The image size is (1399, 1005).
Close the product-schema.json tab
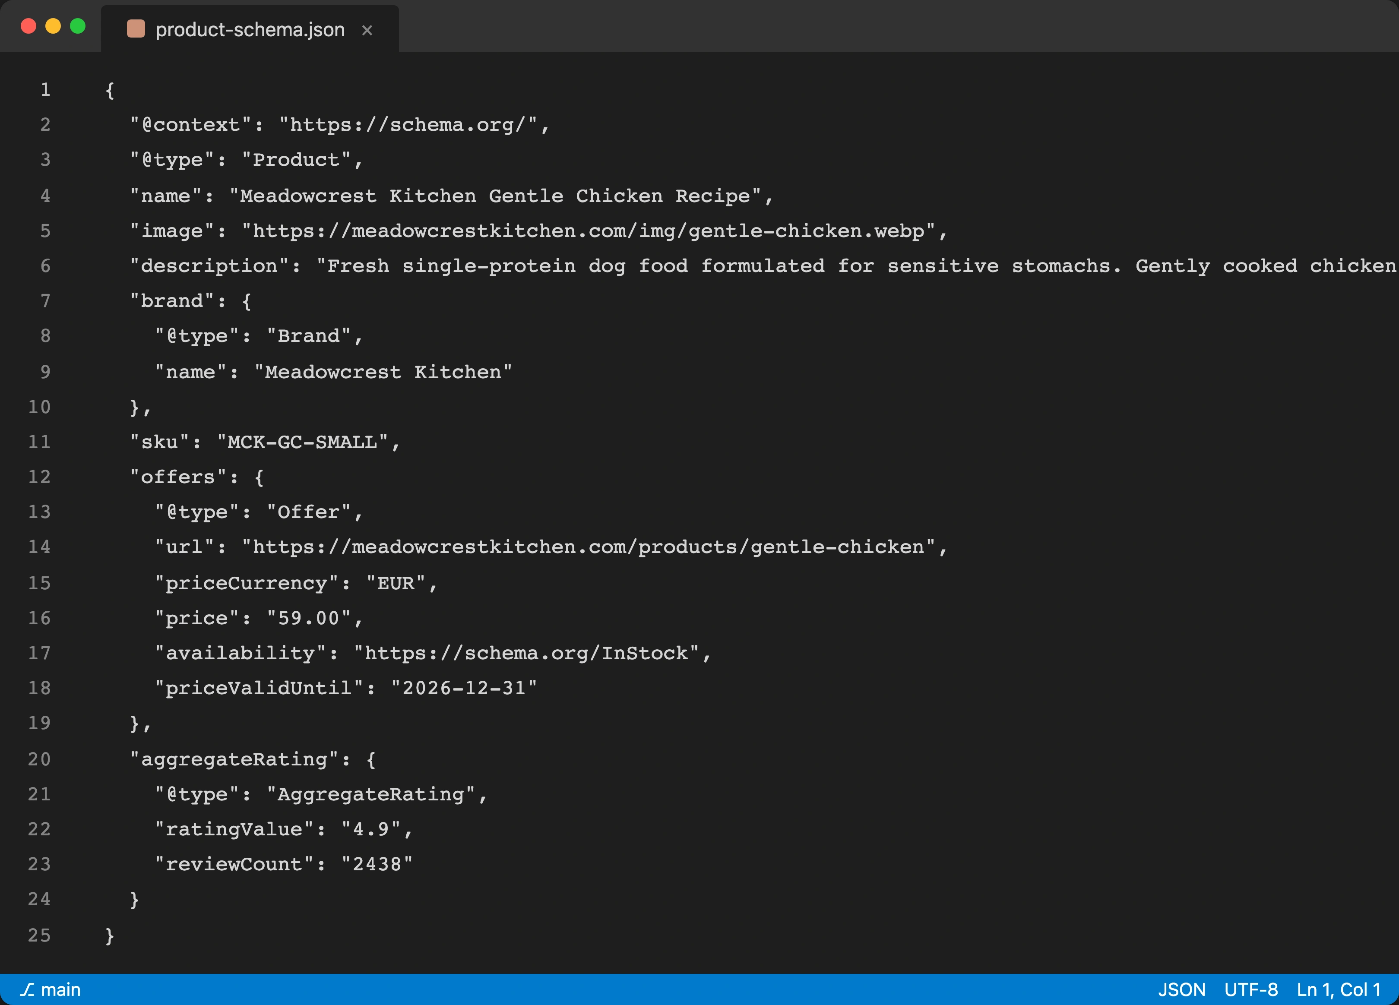click(367, 30)
